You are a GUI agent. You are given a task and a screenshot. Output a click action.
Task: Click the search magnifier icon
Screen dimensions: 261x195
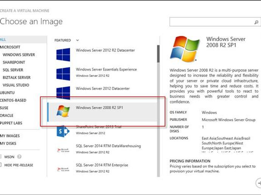point(256,22)
